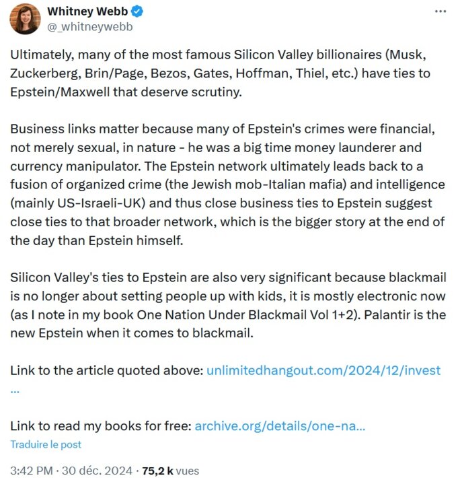This screenshot has height=478, width=460.
Task: Click the Whitney Webb display name
Action: click(x=87, y=11)
